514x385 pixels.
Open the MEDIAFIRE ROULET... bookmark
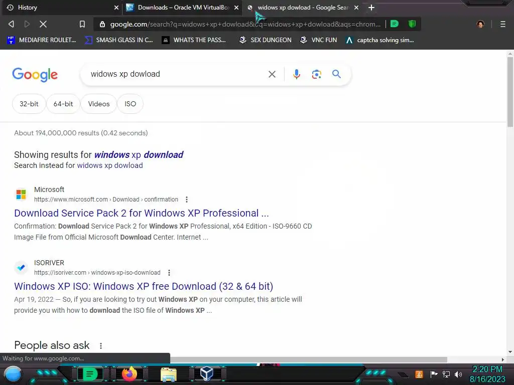click(42, 40)
